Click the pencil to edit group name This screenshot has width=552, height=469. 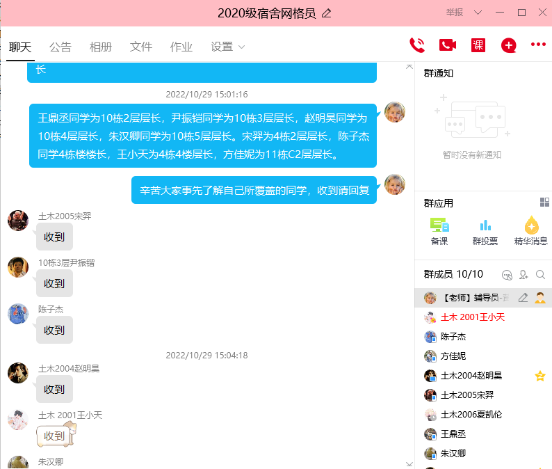[x=327, y=13]
